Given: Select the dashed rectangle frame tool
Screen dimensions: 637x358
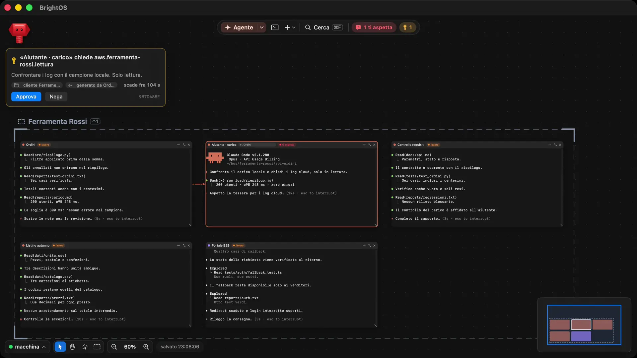Looking at the screenshot, I should (97, 347).
